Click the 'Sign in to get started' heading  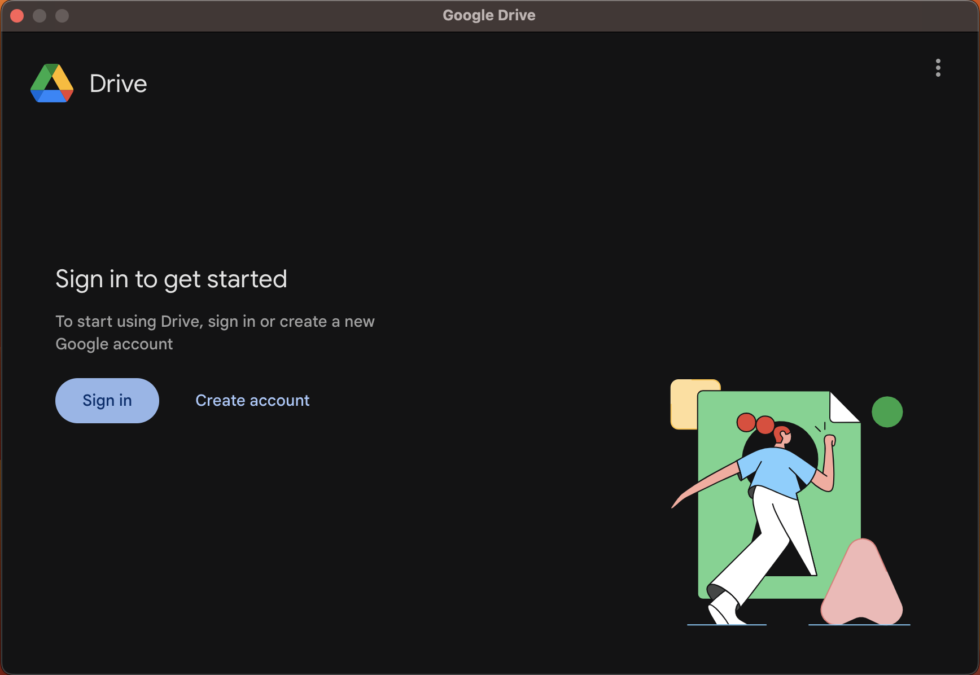[171, 279]
